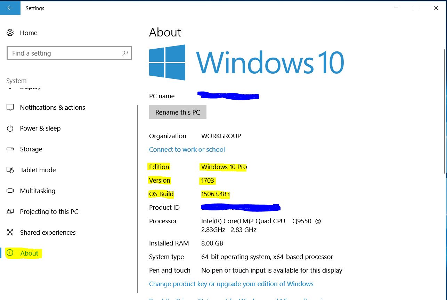The width and height of the screenshot is (447, 300).
Task: Click the Storage drive icon
Action: point(10,149)
